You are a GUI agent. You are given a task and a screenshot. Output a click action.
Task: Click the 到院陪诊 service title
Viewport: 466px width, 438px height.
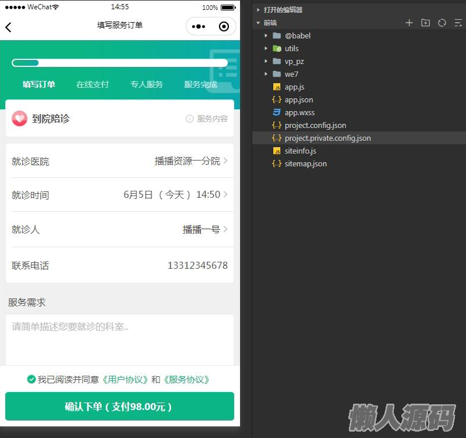[51, 119]
